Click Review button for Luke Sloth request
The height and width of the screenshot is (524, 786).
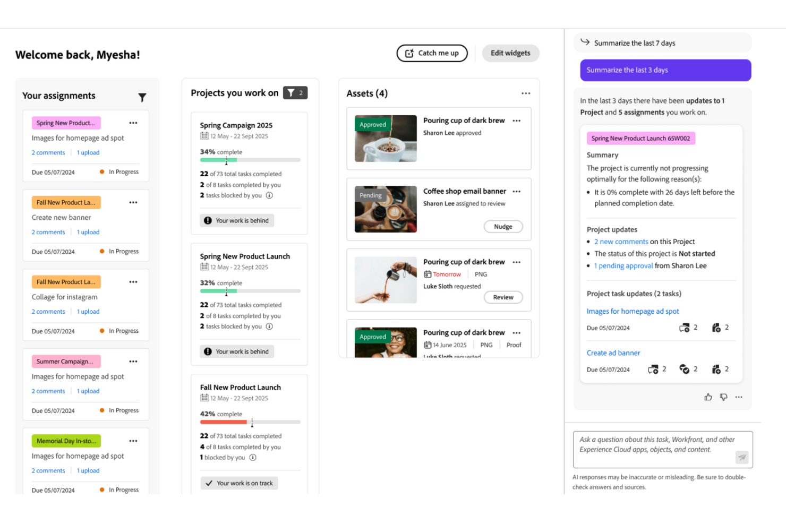tap(503, 297)
